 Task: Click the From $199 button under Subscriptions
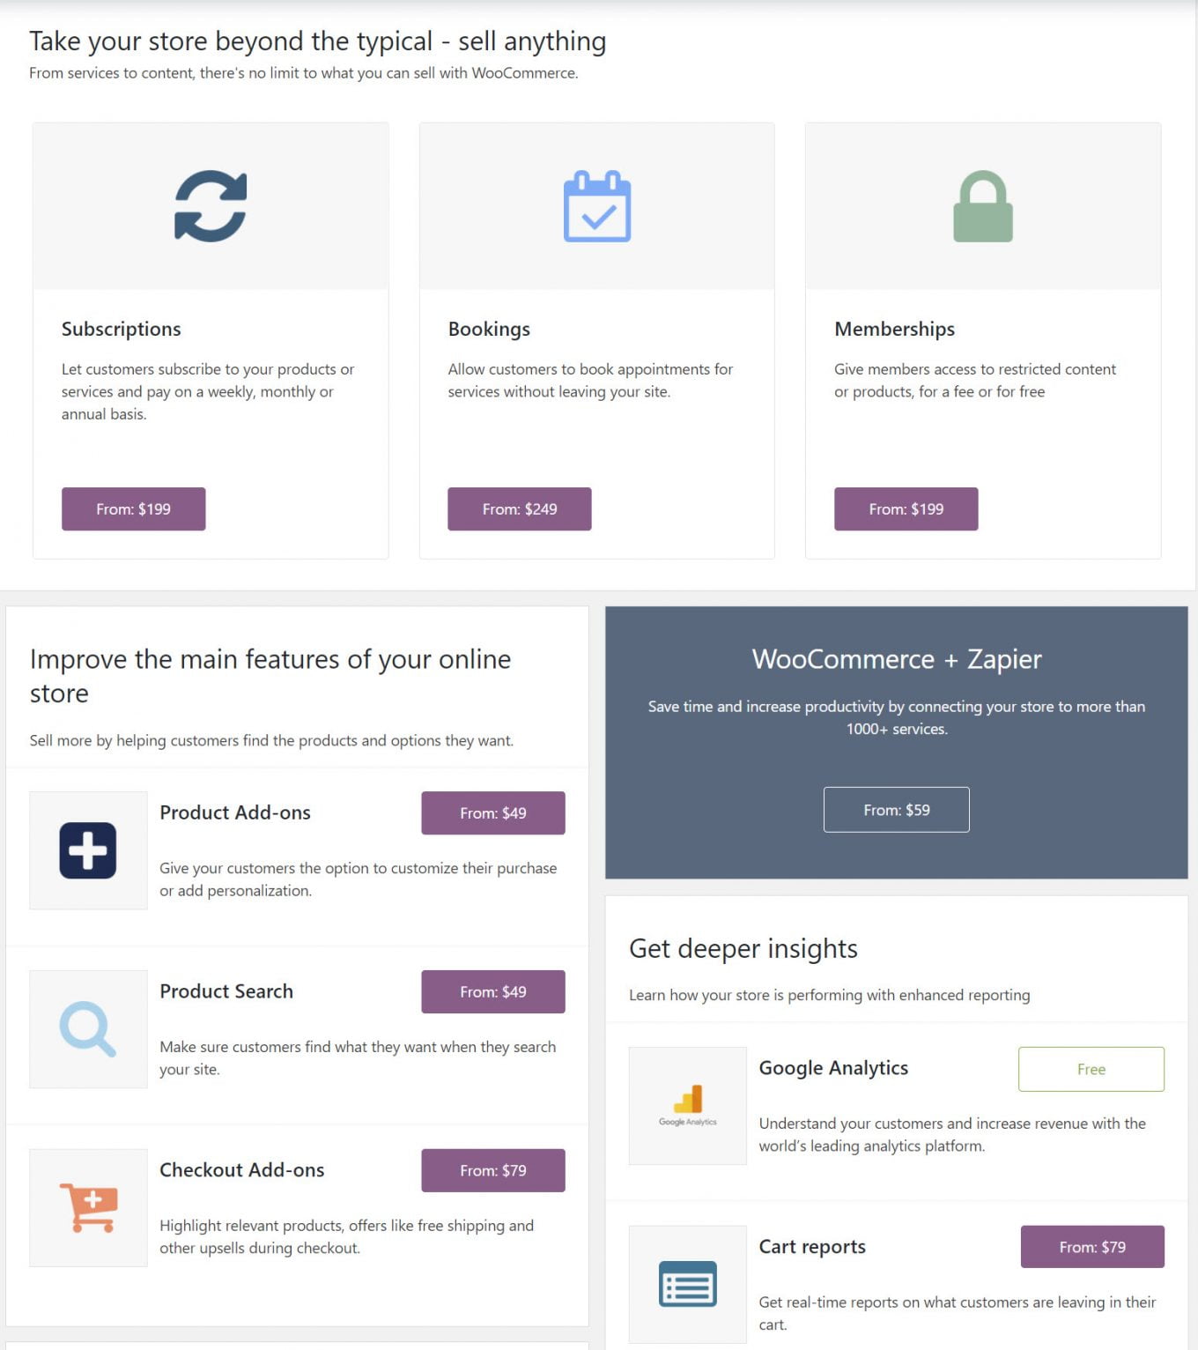point(133,508)
